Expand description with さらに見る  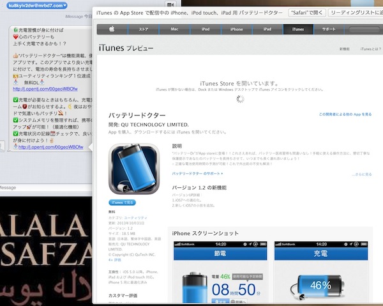pos(362,174)
